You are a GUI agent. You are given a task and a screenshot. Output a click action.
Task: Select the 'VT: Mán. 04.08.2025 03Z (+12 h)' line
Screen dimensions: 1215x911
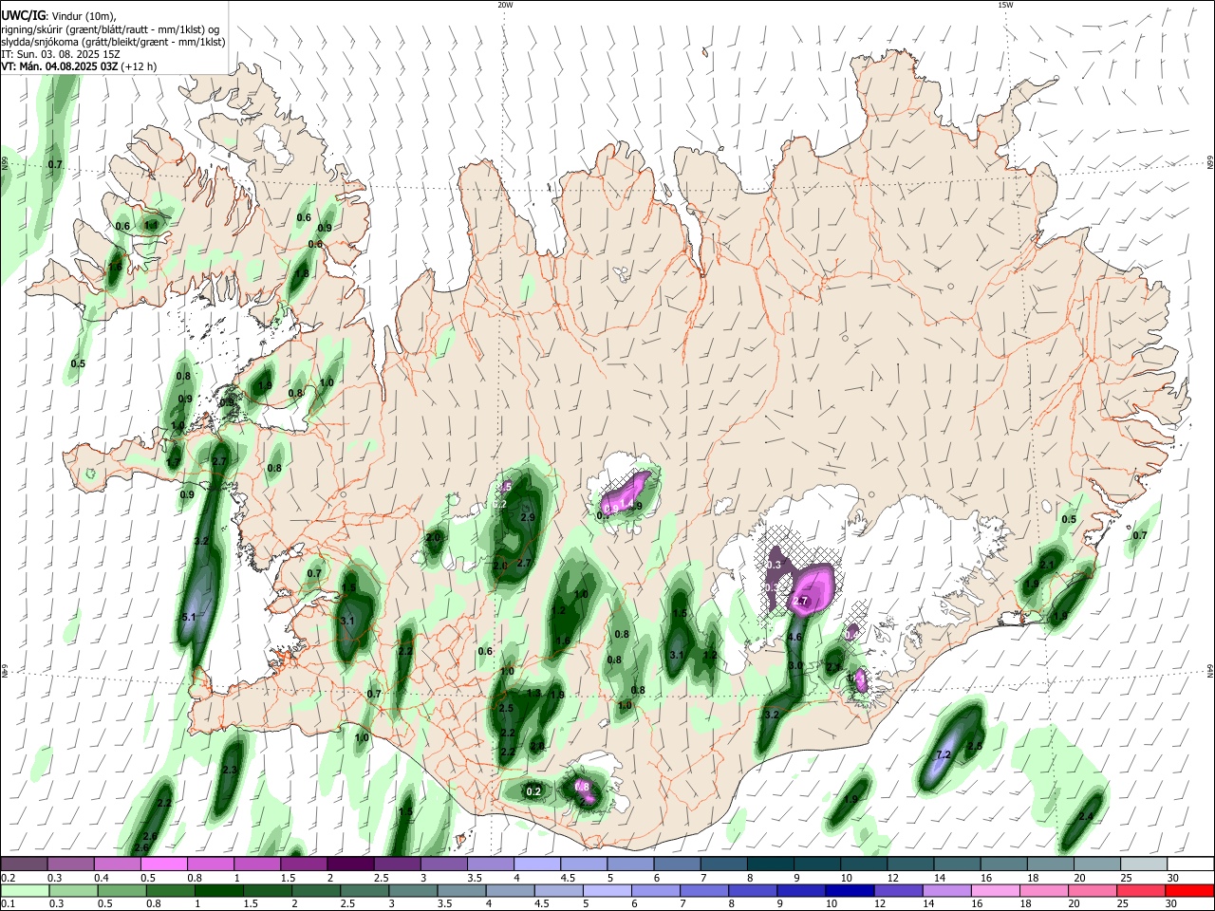[79, 66]
